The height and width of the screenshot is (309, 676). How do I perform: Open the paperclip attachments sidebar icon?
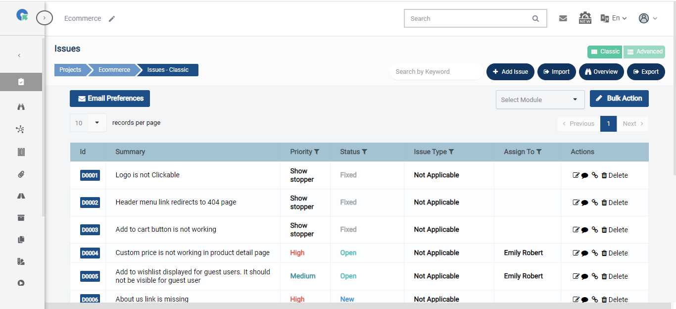pos(21,174)
